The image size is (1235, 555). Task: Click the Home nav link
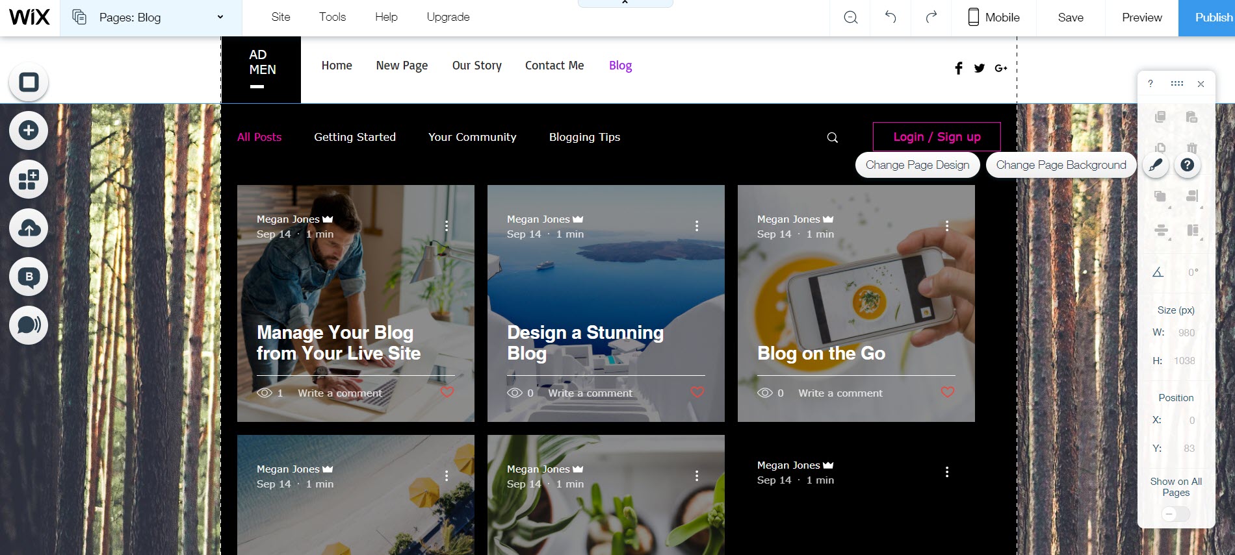coord(337,66)
